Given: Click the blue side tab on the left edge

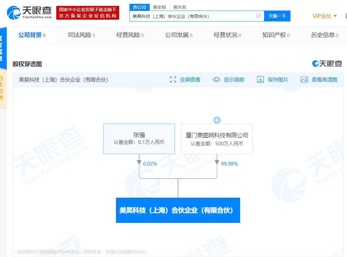Looking at the screenshot, I should click(x=3, y=48).
